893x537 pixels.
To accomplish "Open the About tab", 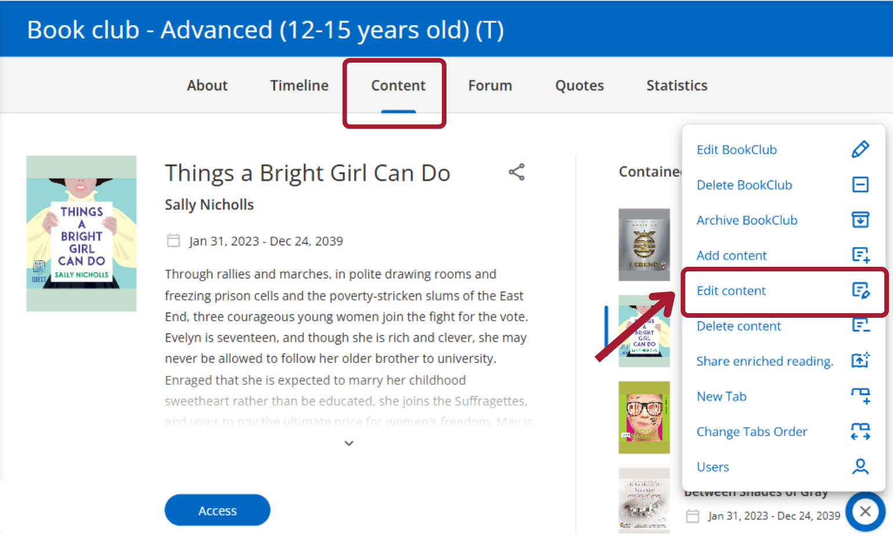I will 207,86.
